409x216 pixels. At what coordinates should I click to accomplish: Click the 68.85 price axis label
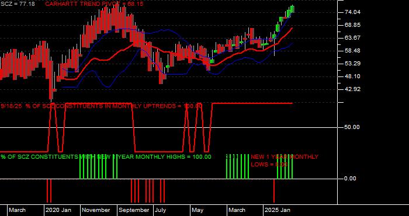coord(352,25)
